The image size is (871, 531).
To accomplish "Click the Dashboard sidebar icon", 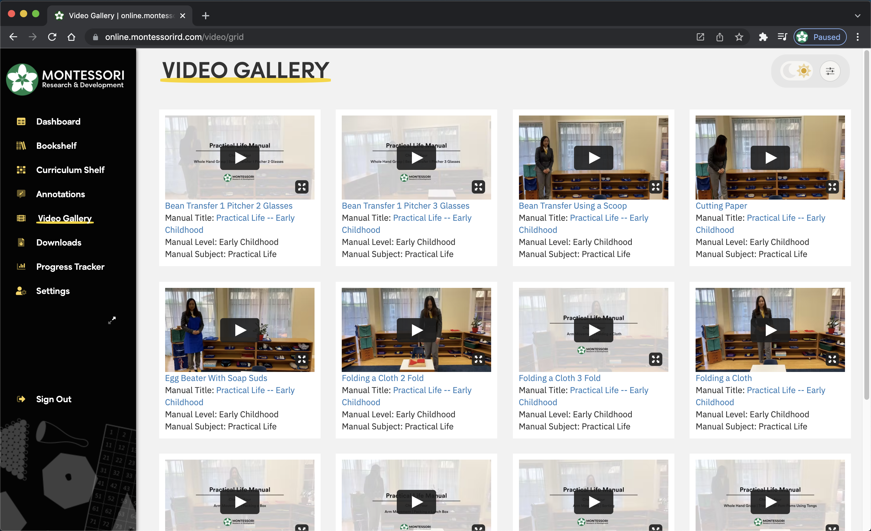I will [x=21, y=122].
